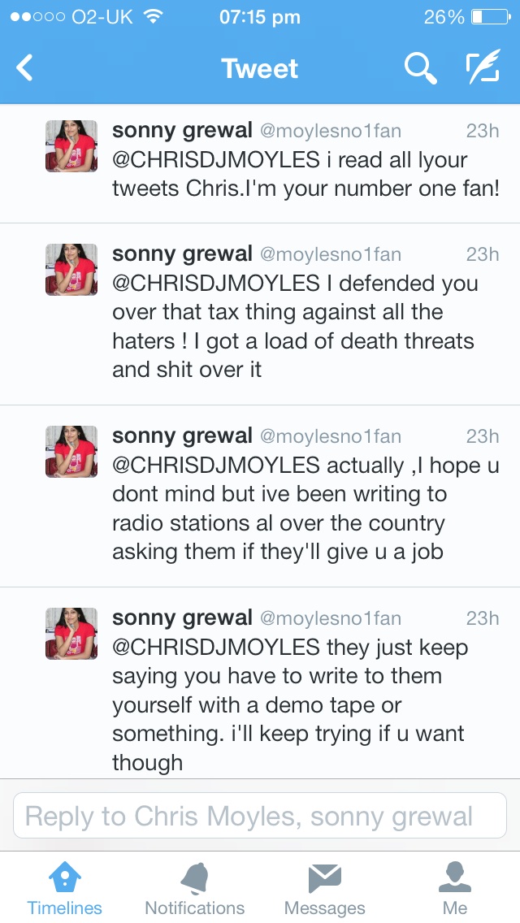520x923 pixels.
Task: Tap the 23h timestamp on 'demo tape' tweet
Action: pos(482,618)
